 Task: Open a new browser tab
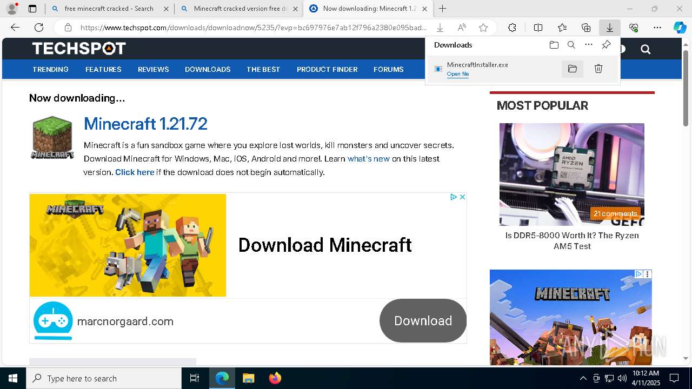tap(442, 9)
